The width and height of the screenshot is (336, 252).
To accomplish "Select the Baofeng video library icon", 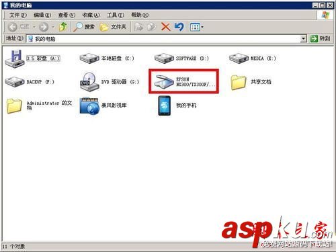I will tap(89, 106).
